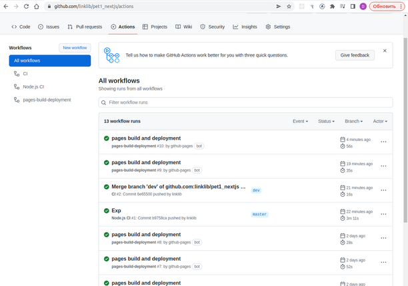Select the Actions tab
The width and height of the screenshot is (408, 286).
(x=123, y=27)
